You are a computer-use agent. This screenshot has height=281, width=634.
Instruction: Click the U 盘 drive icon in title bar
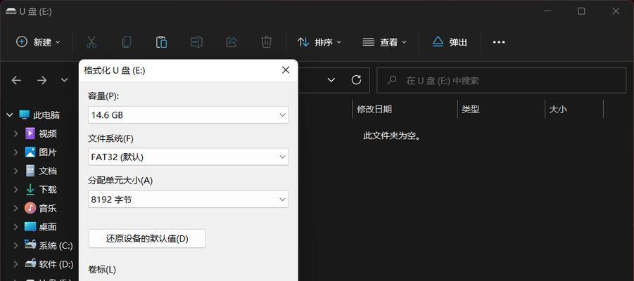click(11, 11)
